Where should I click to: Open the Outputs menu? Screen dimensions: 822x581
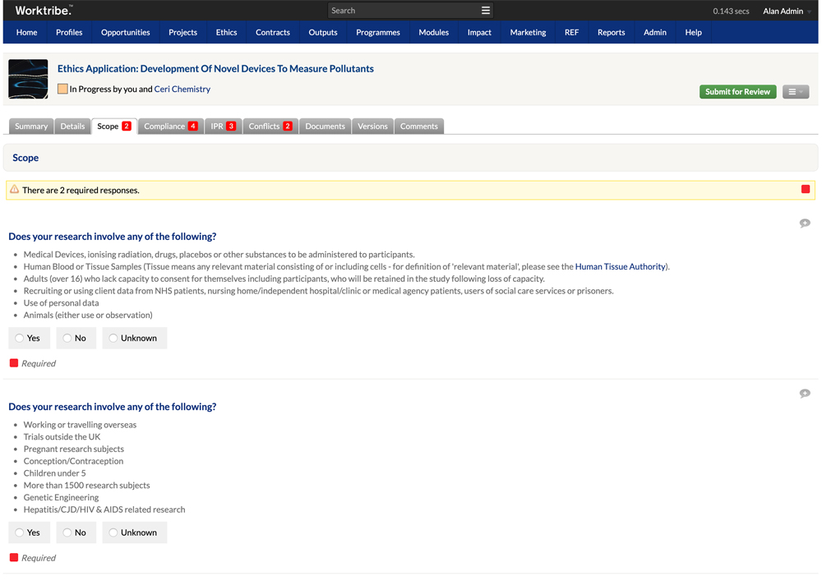pos(323,33)
